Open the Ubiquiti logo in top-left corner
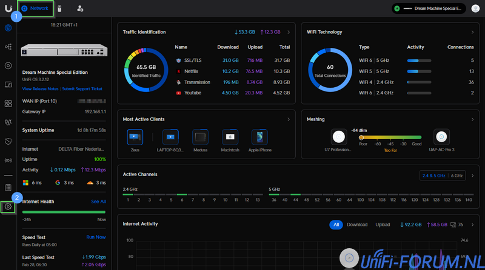The width and height of the screenshot is (485, 270). pos(8,8)
